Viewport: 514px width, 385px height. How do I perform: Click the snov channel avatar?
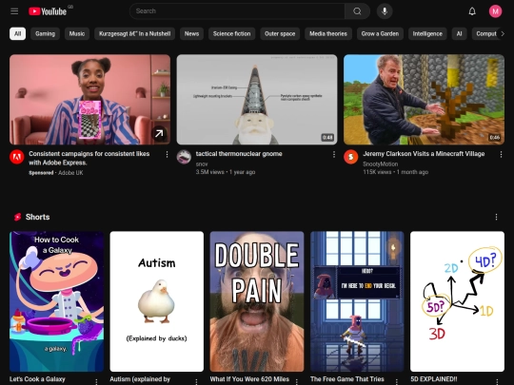click(x=184, y=157)
